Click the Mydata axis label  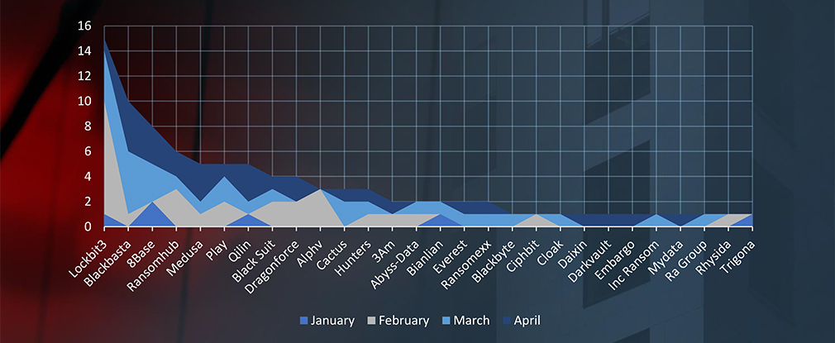667,256
